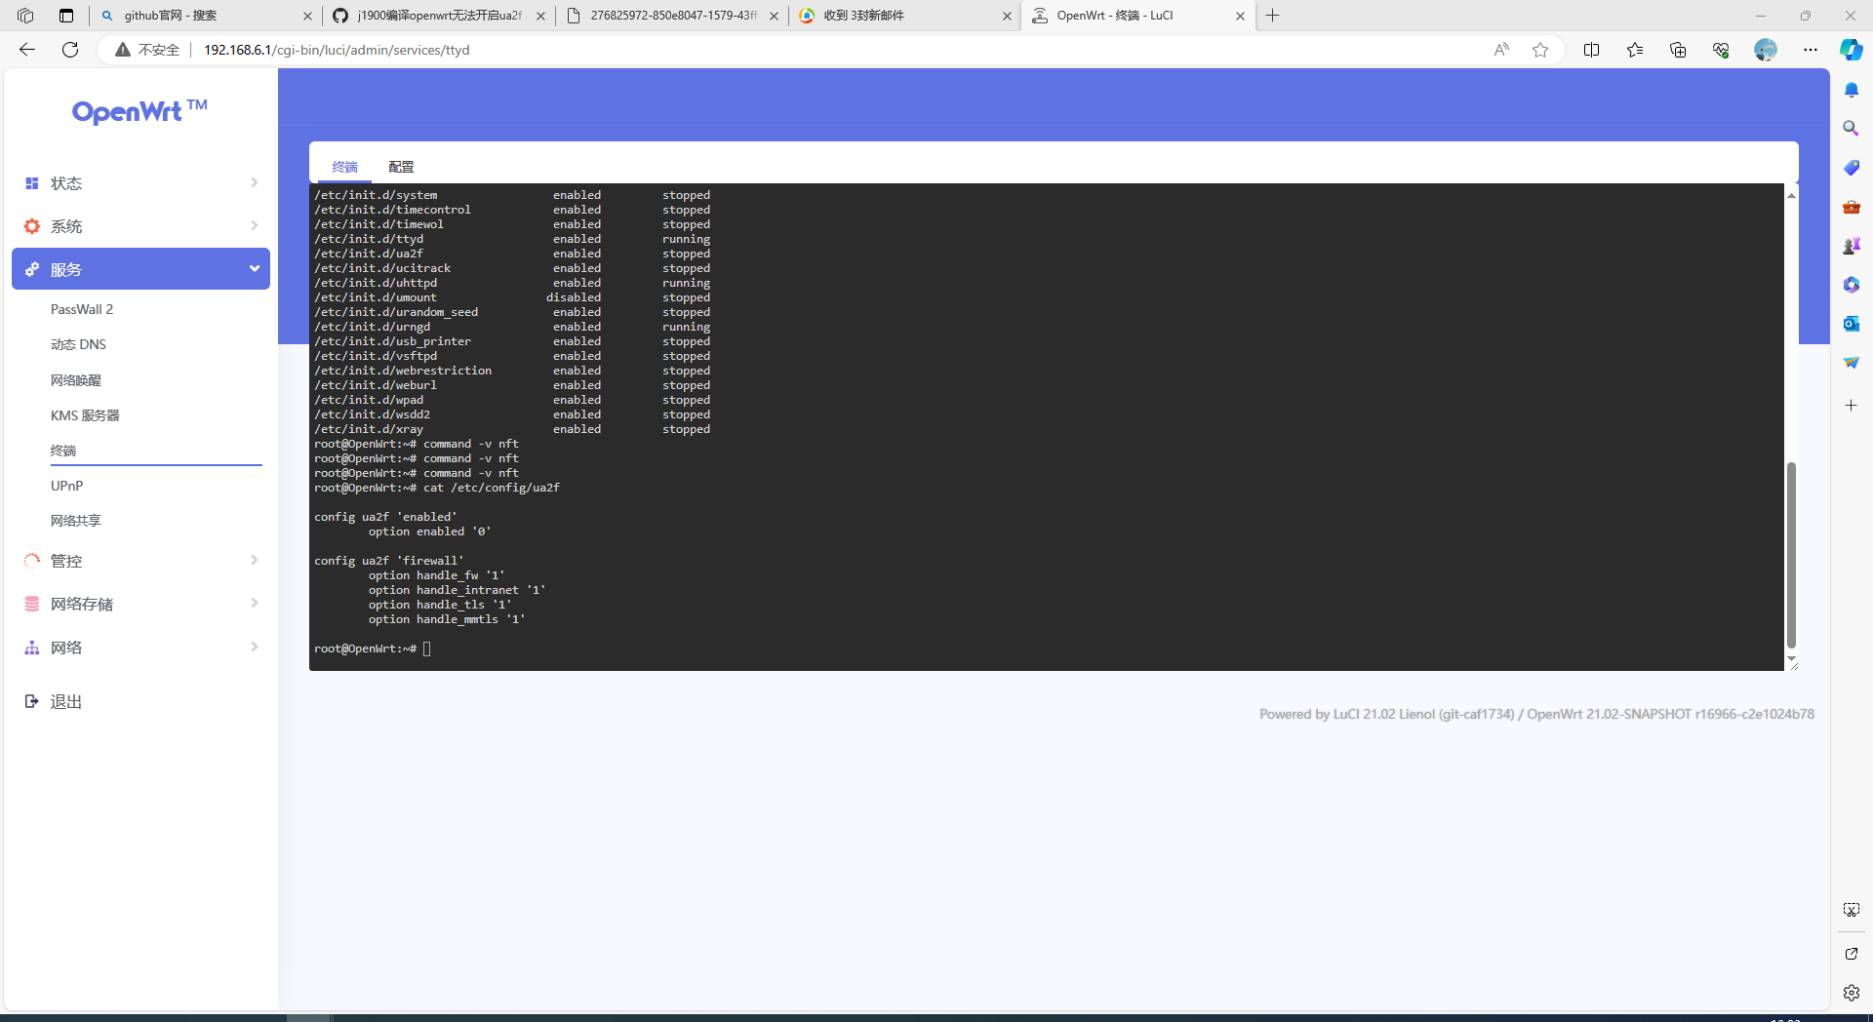The width and height of the screenshot is (1873, 1022).
Task: Open the 状态 status dashboard icon
Action: pos(30,183)
